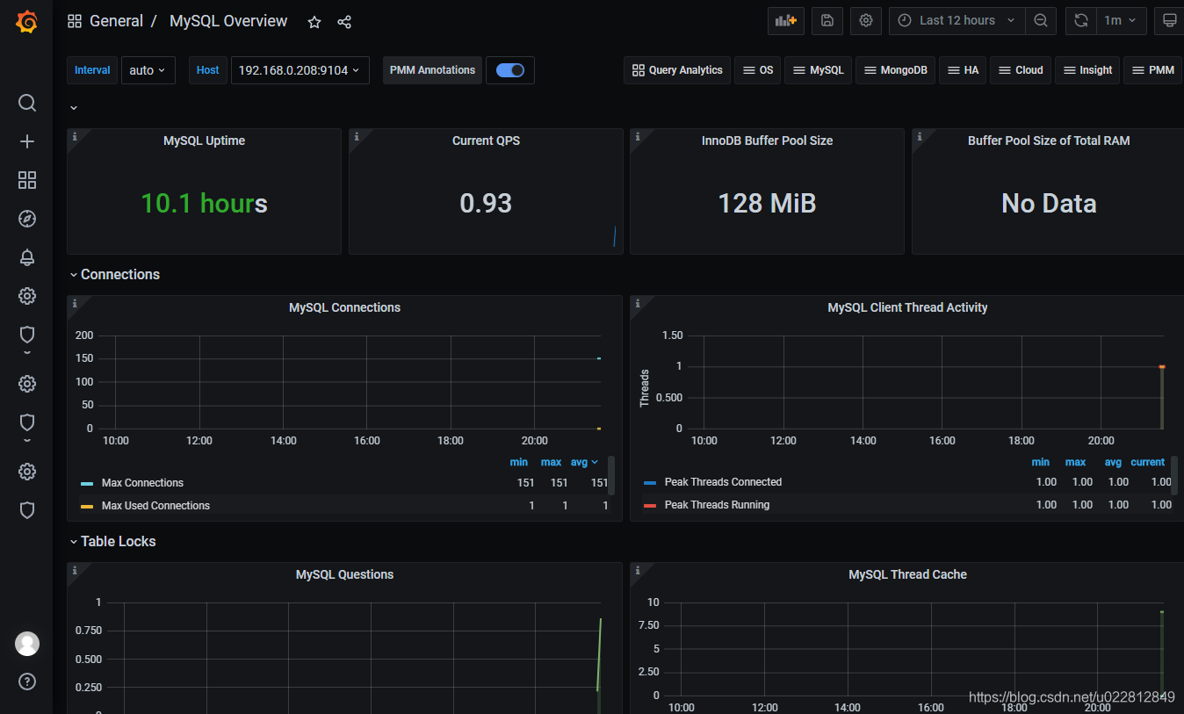The height and width of the screenshot is (714, 1184).
Task: Open MySQL Client Thread Activity panel title
Action: (907, 307)
